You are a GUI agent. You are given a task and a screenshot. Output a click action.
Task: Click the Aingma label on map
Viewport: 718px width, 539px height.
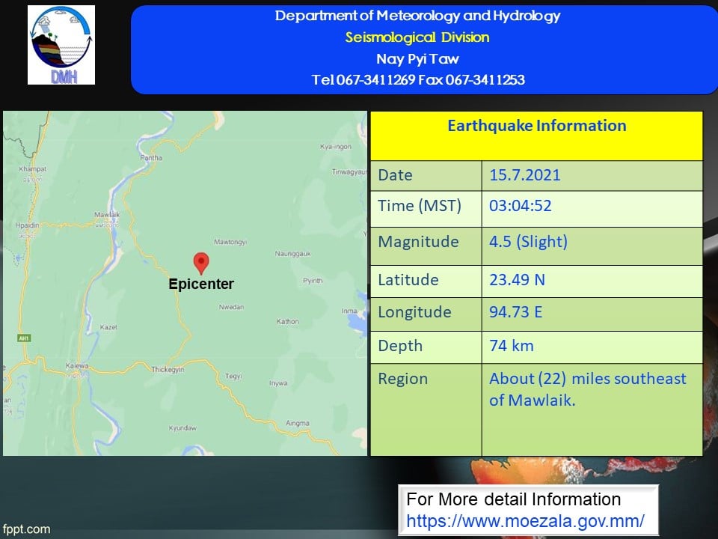(x=298, y=423)
